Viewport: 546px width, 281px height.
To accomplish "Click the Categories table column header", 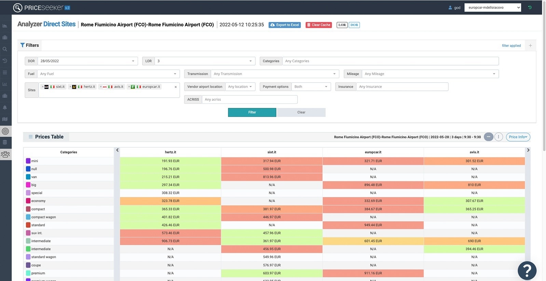I will 69,152.
